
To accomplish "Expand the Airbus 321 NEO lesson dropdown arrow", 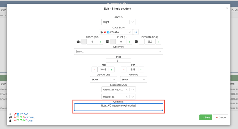I will click(x=132, y=90).
